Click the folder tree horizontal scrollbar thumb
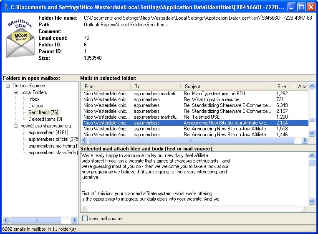318x234 pixels. 36,220
